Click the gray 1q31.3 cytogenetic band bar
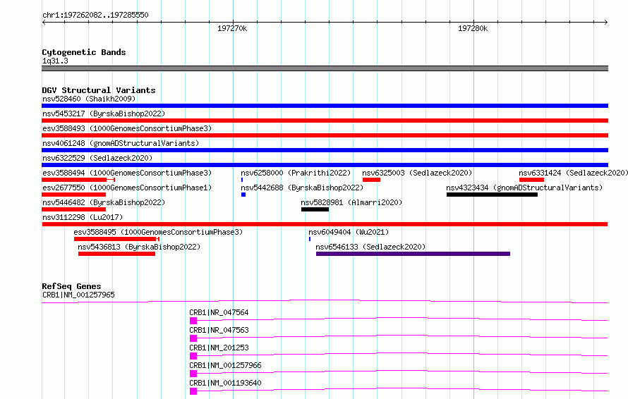The width and height of the screenshot is (628, 399). [325, 68]
